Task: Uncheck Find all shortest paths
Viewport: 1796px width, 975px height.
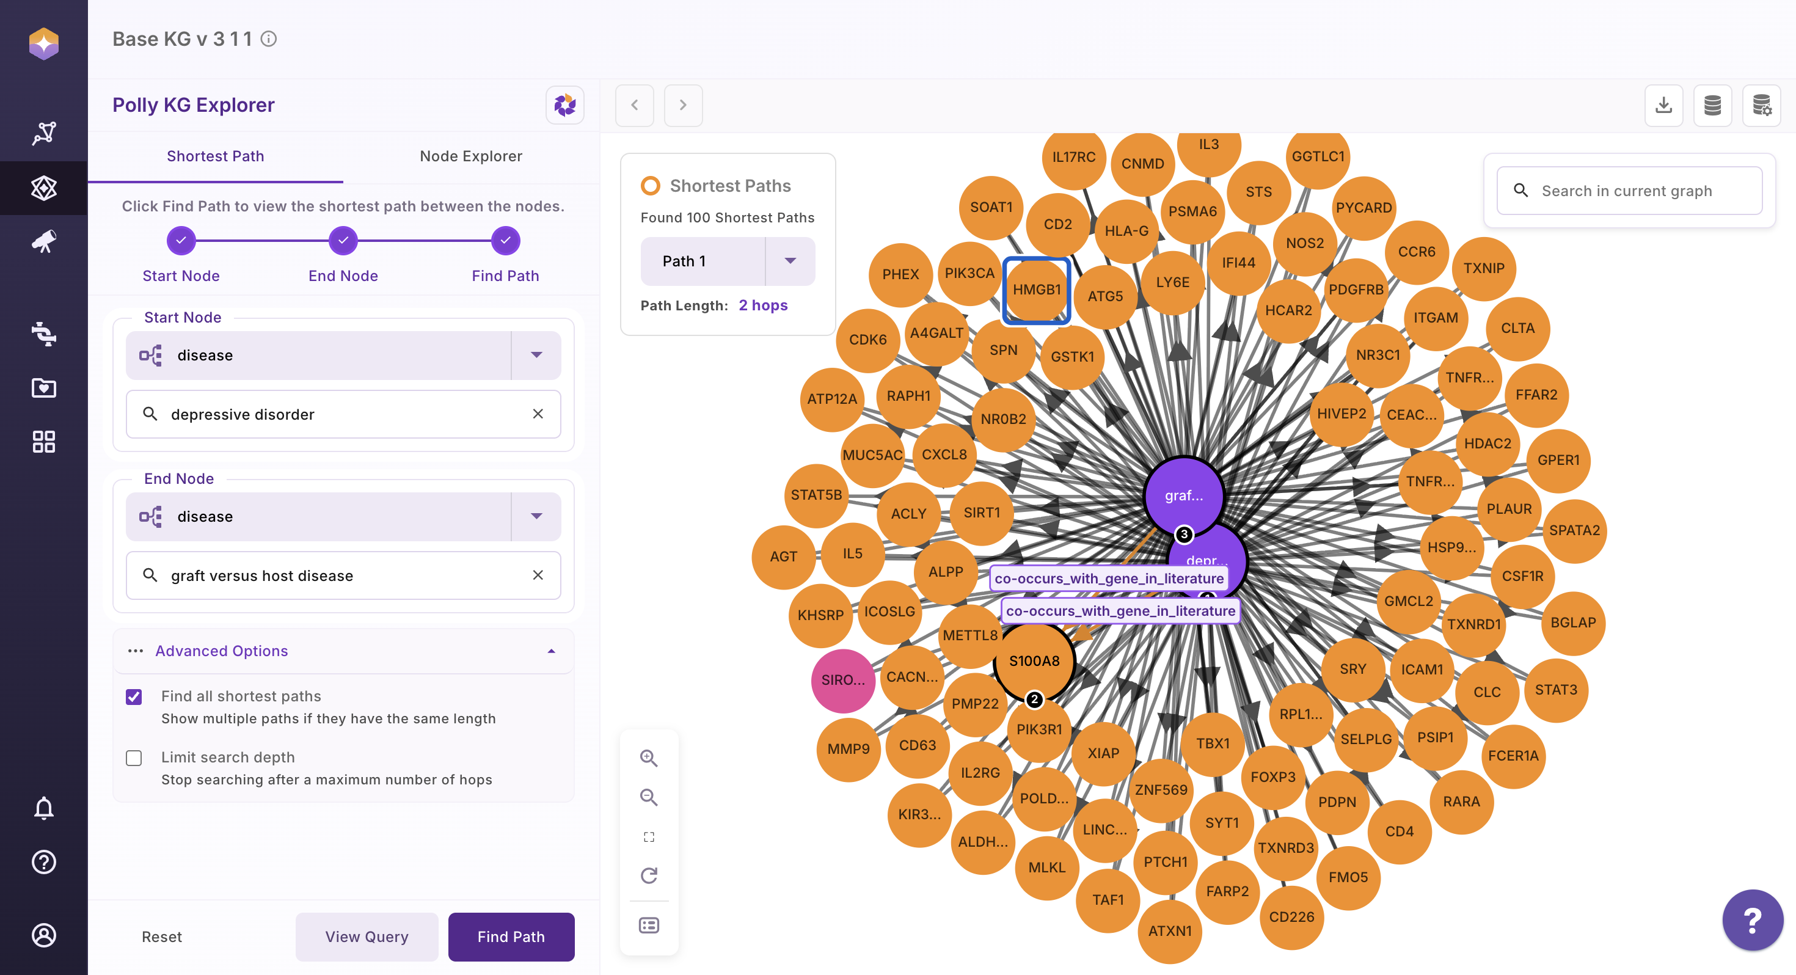Action: 134,696
